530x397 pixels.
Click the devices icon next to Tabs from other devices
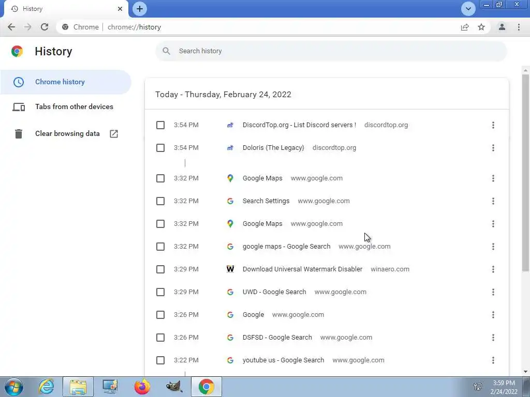coord(19,107)
